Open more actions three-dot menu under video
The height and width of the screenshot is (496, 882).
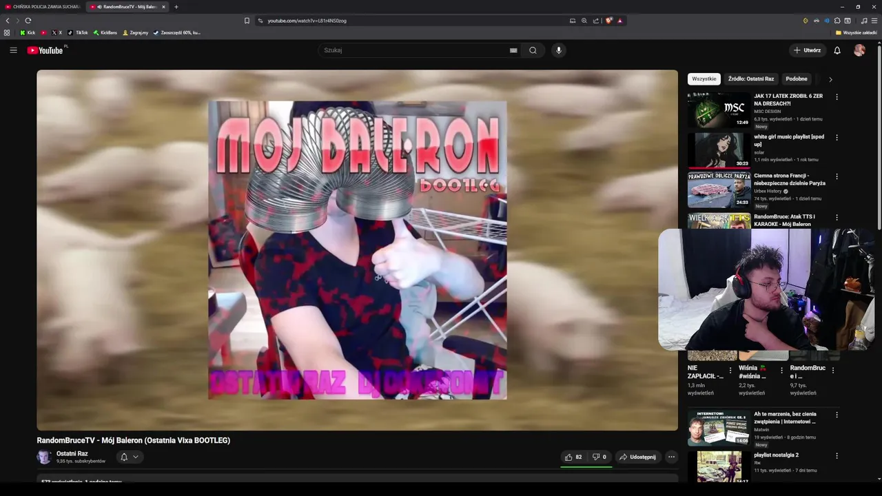click(x=671, y=457)
